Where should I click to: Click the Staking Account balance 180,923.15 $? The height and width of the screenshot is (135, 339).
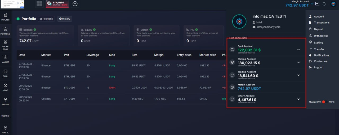point(249,63)
